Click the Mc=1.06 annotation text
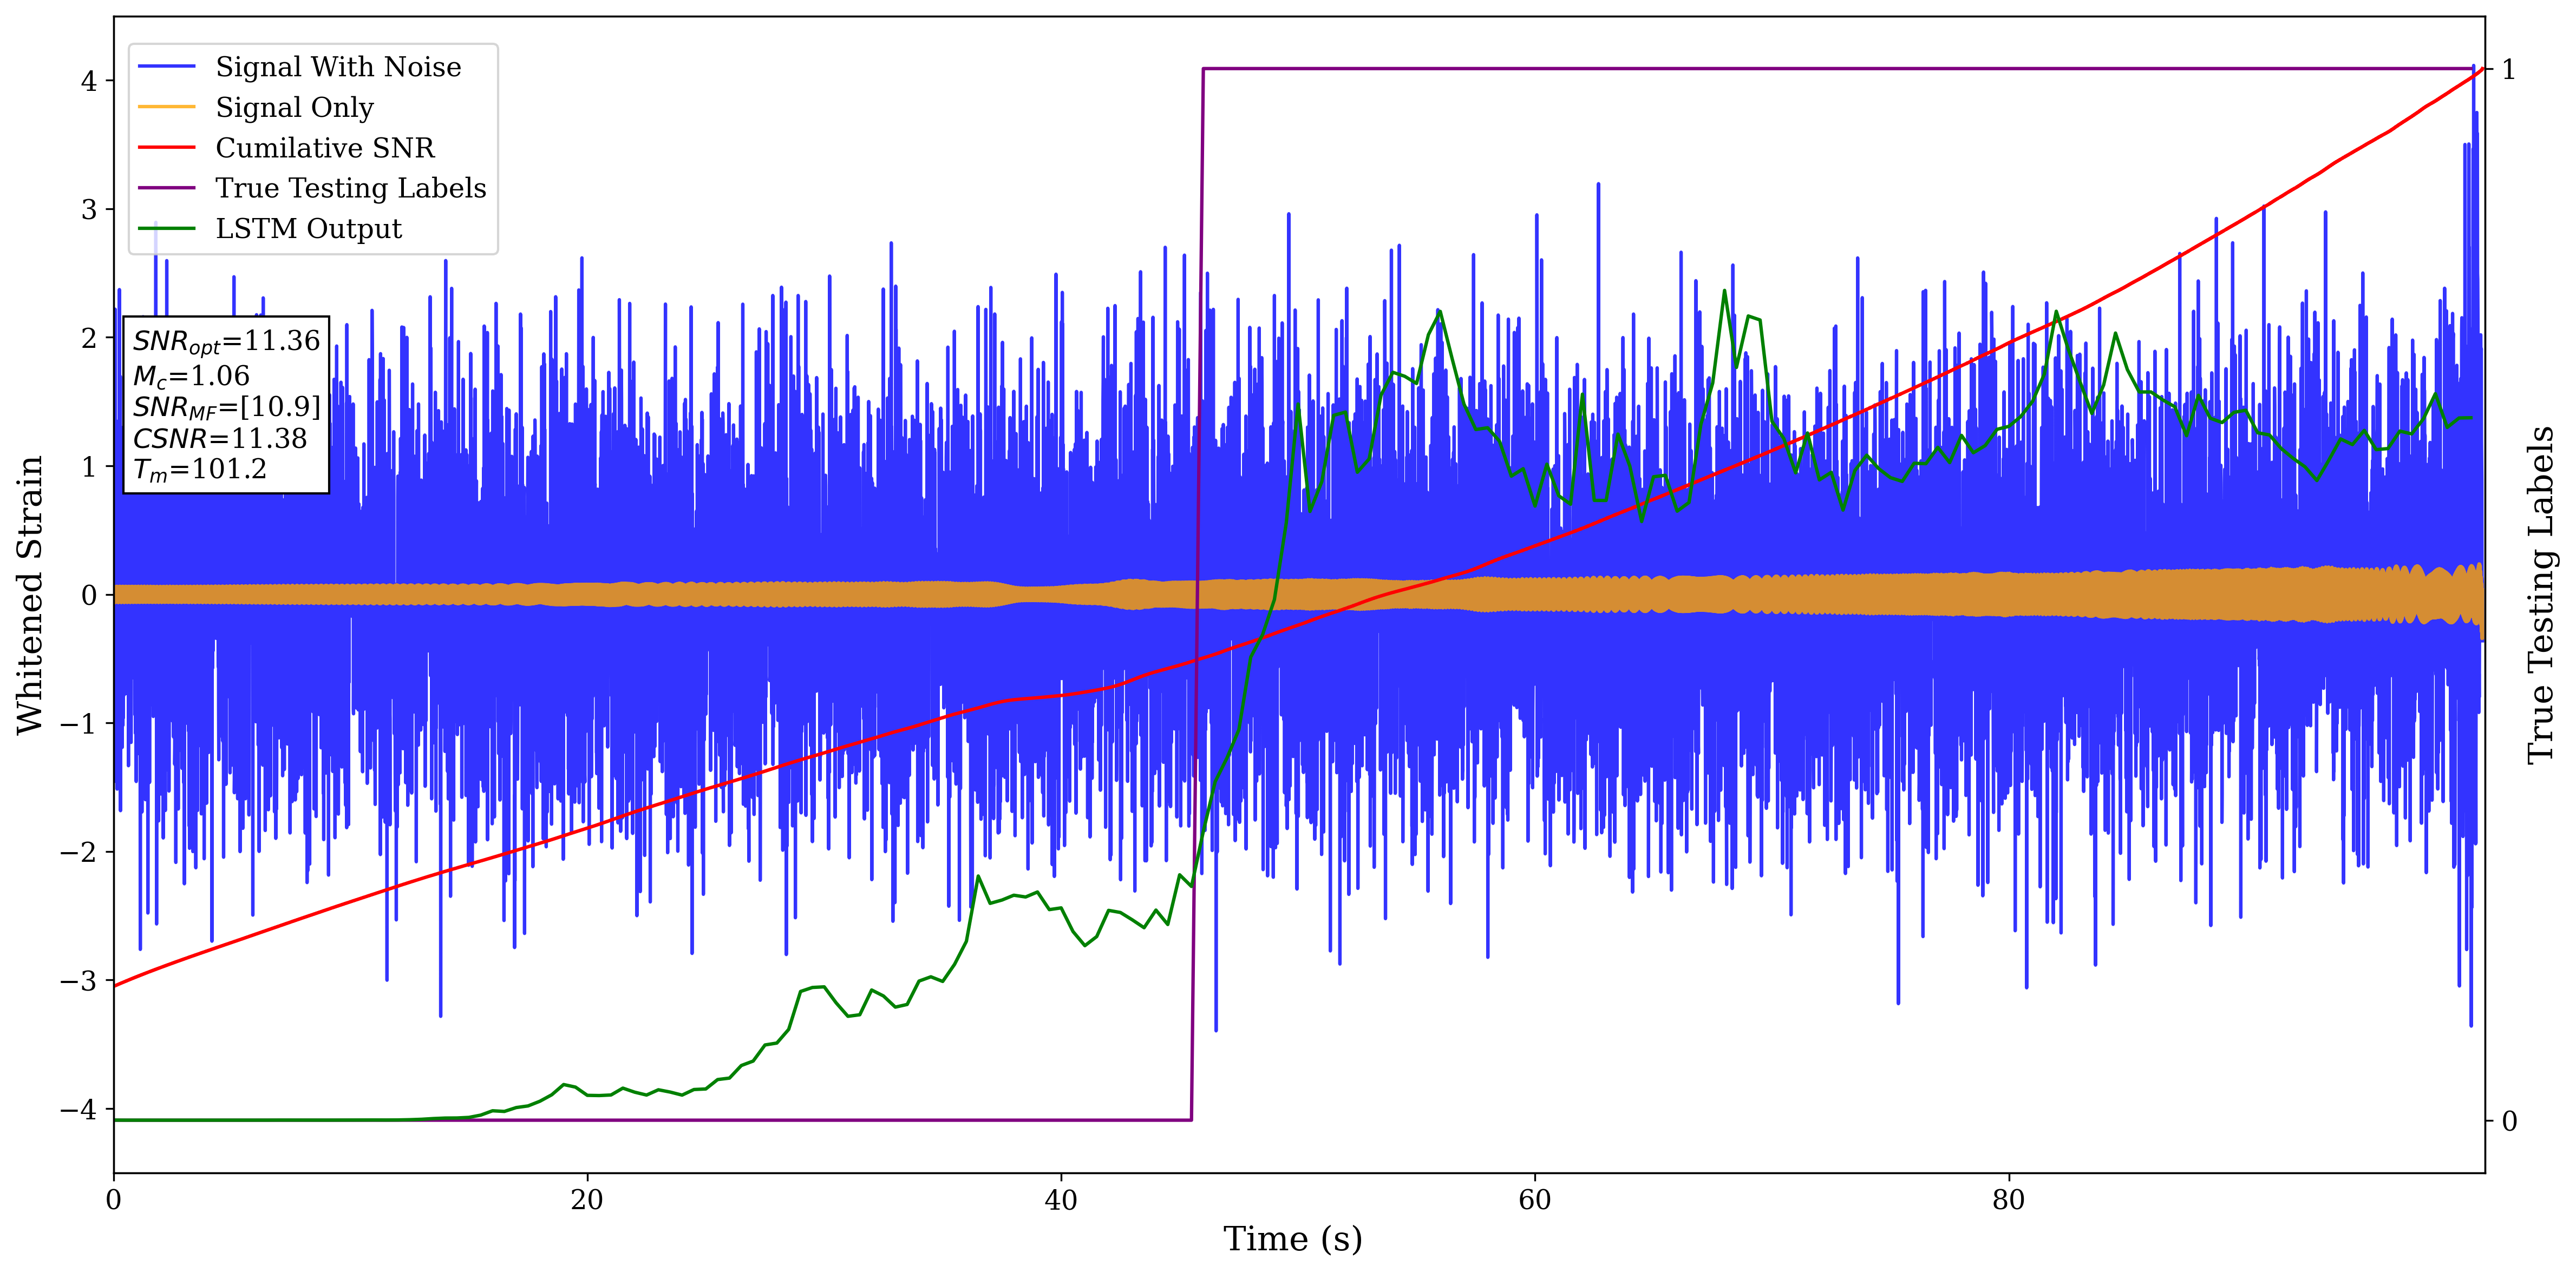 tap(191, 377)
